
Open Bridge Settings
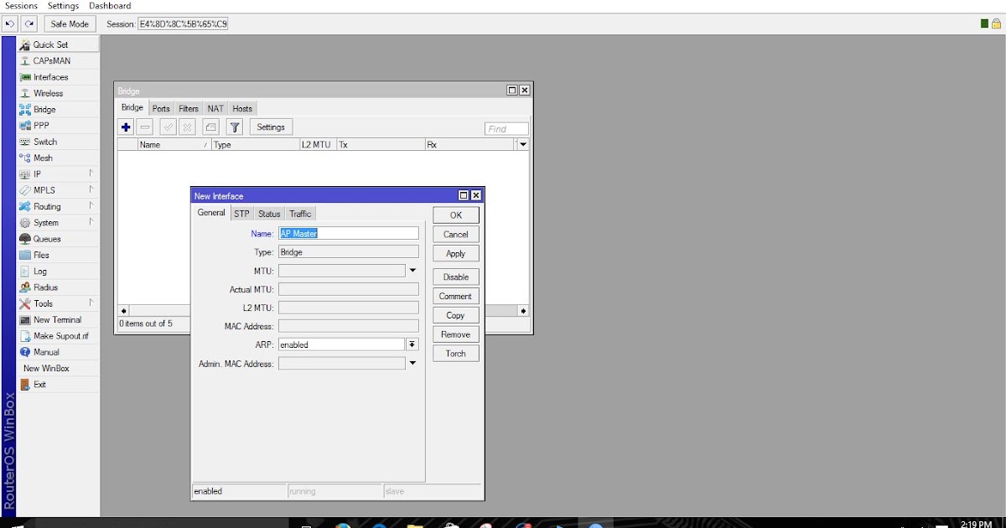270,127
